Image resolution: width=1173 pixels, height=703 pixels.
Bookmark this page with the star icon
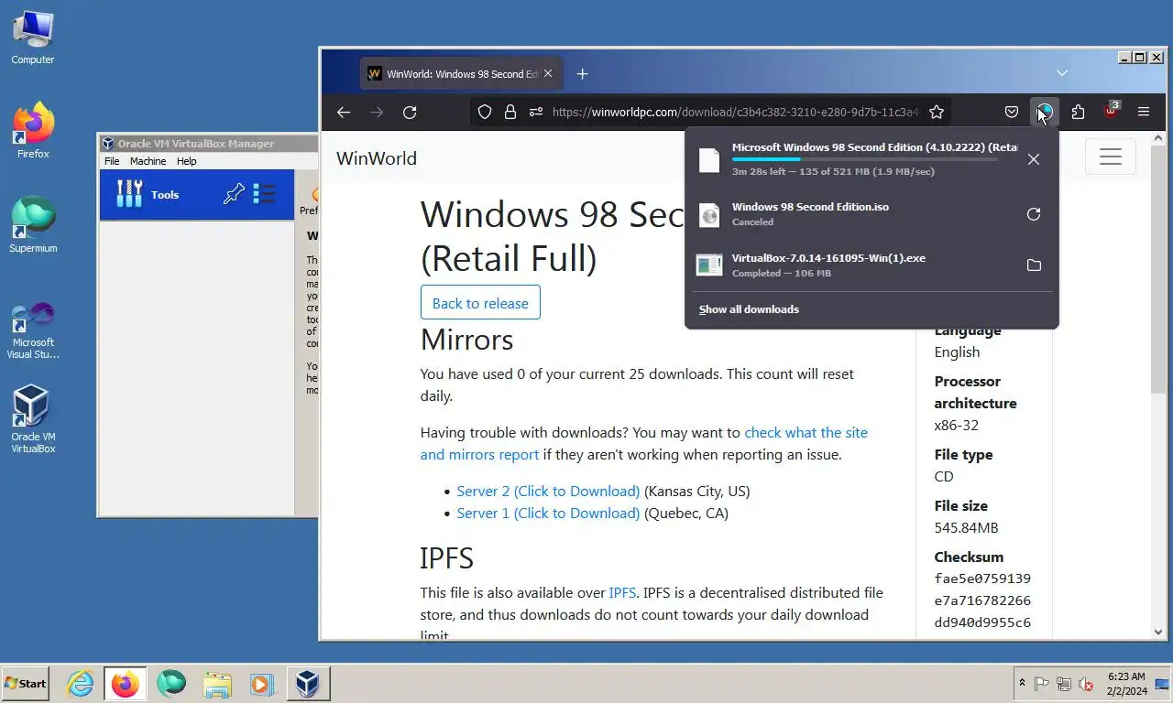(x=937, y=112)
